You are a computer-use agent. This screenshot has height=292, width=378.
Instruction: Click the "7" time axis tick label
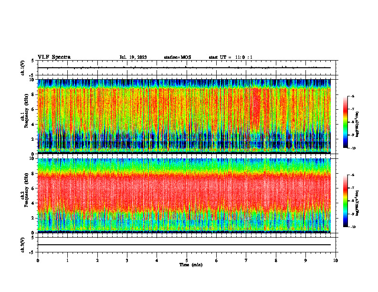[x=246, y=261]
